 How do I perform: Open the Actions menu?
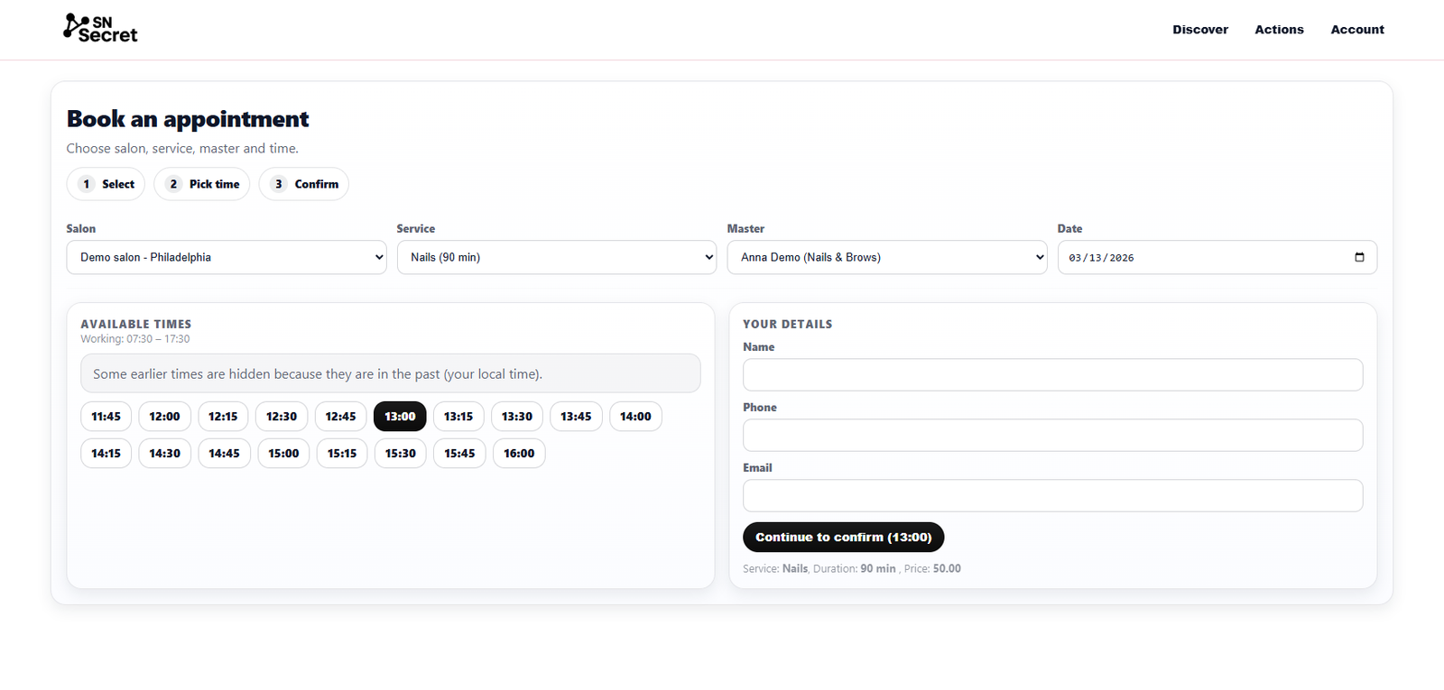pos(1279,30)
